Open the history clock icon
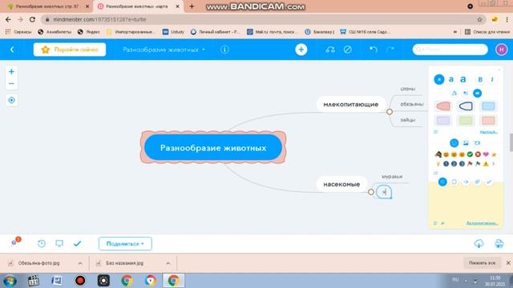This screenshot has height=288, width=513. click(42, 243)
